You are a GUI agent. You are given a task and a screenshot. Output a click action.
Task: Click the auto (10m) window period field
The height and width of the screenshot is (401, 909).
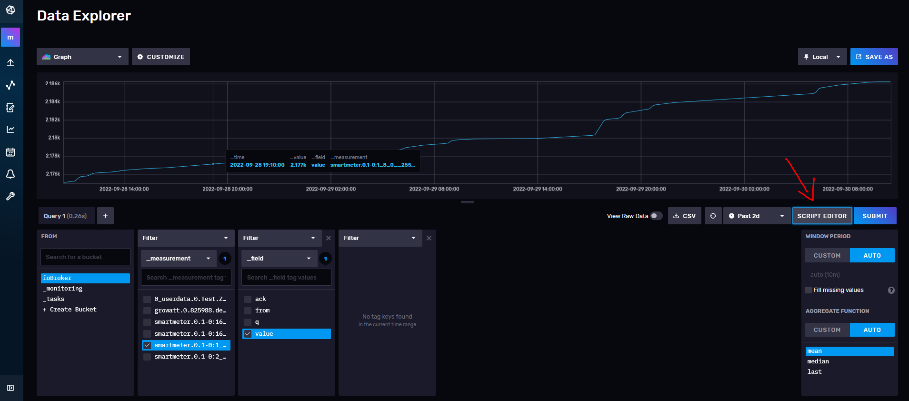849,275
